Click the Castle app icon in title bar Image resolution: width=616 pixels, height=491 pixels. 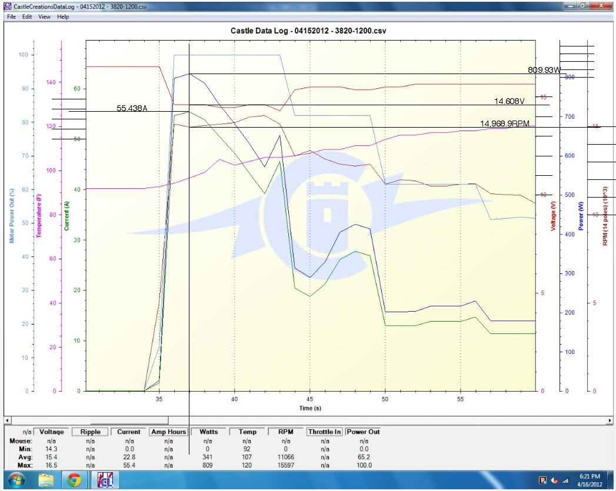pyautogui.click(x=8, y=6)
